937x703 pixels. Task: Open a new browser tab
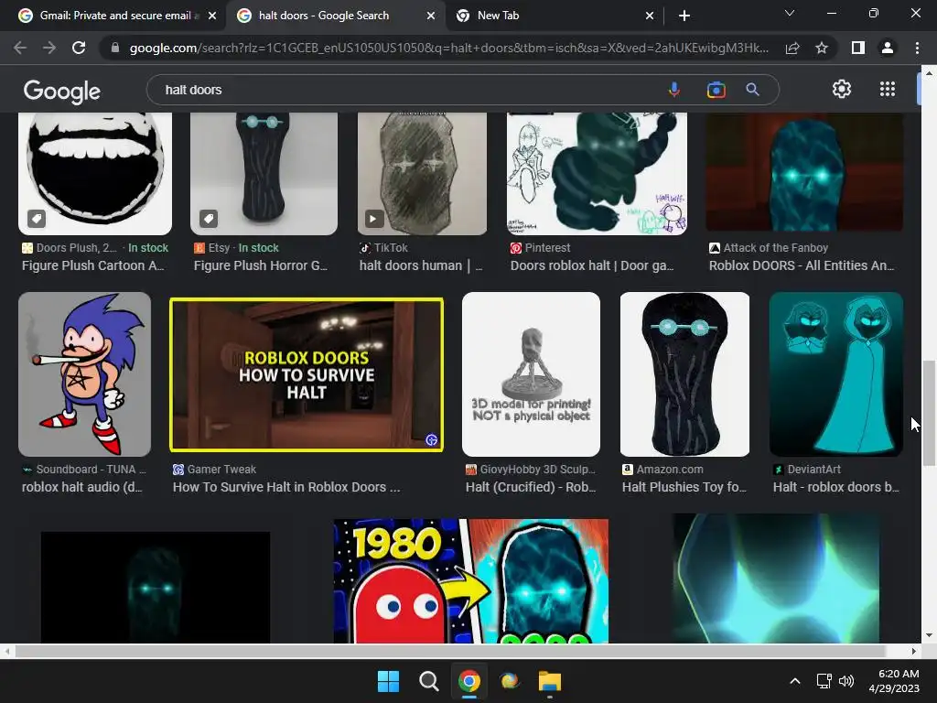[x=684, y=16]
